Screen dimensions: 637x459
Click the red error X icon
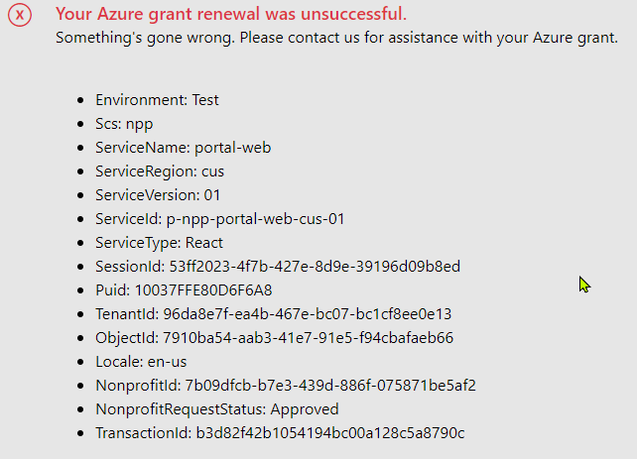click(x=20, y=17)
